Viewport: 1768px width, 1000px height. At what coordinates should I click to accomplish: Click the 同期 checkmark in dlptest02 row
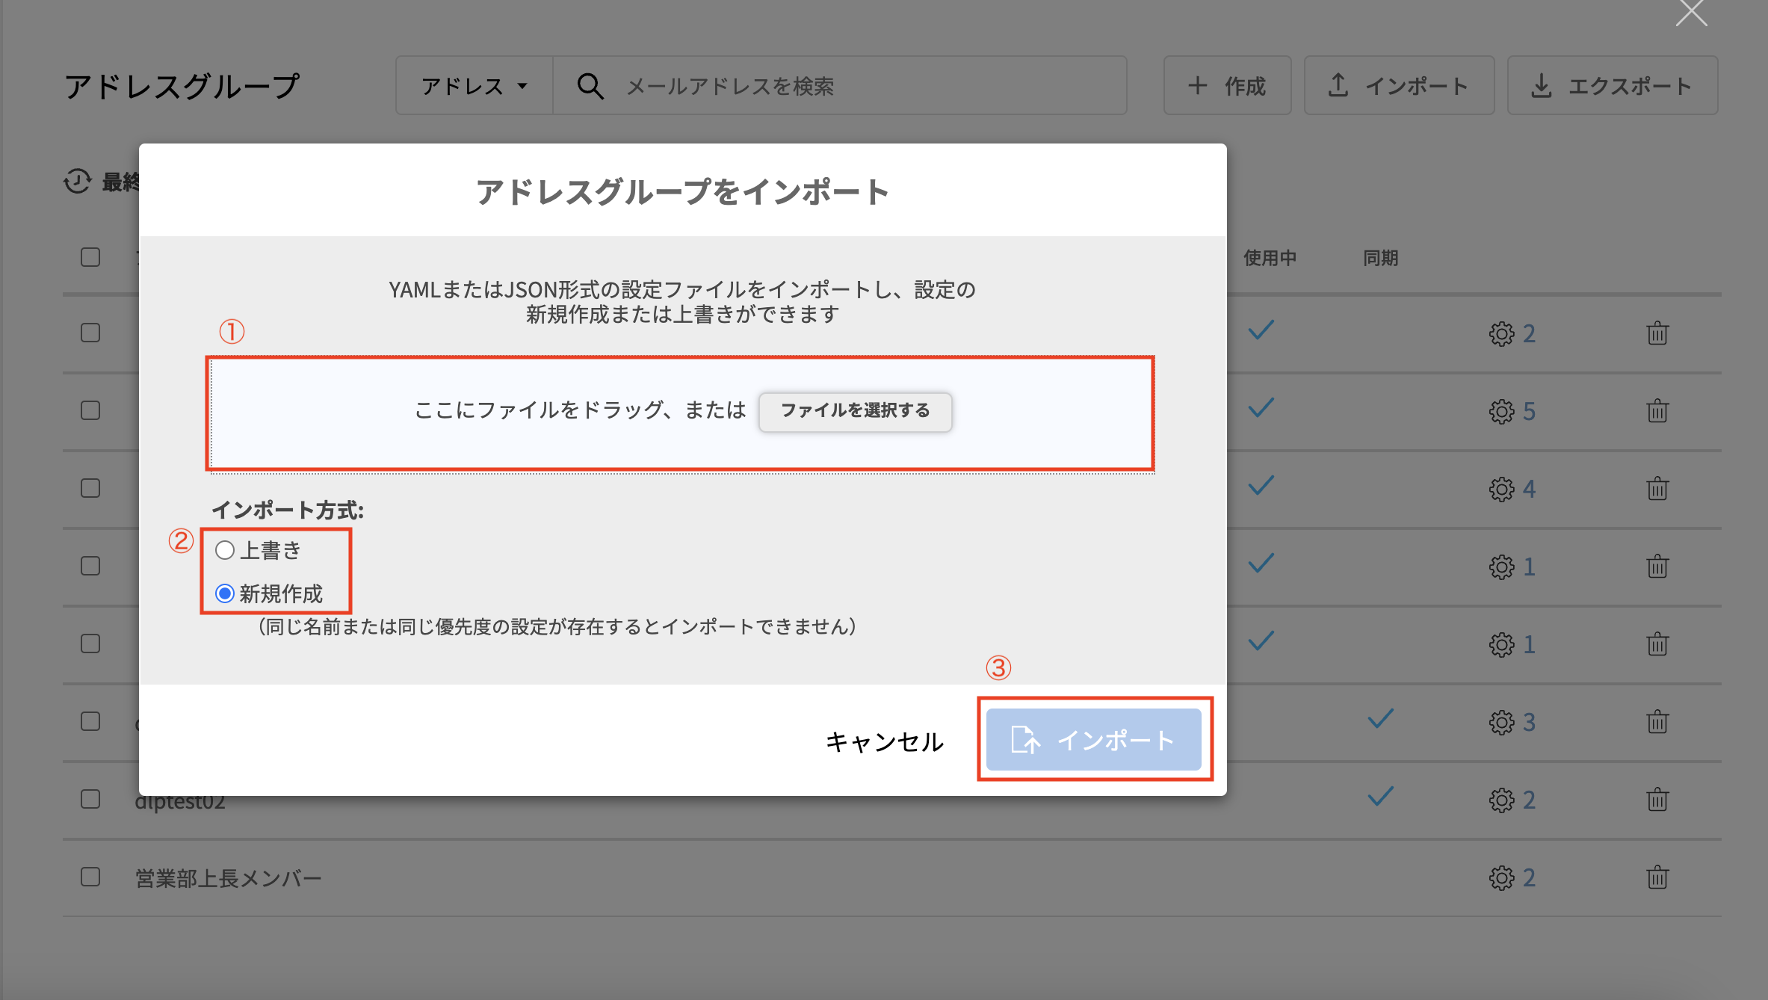click(x=1380, y=797)
